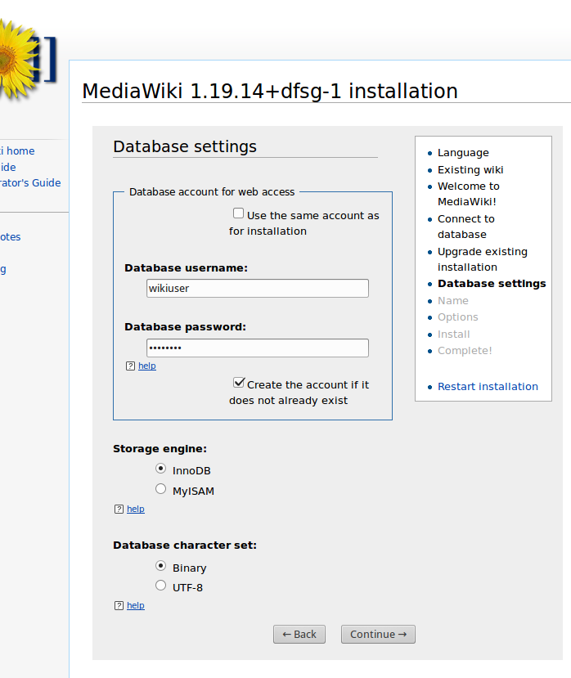Select Binary character set
The height and width of the screenshot is (678, 571).
160,566
